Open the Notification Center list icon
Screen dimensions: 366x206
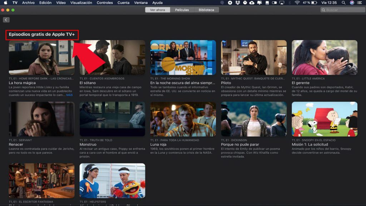pos(360,3)
